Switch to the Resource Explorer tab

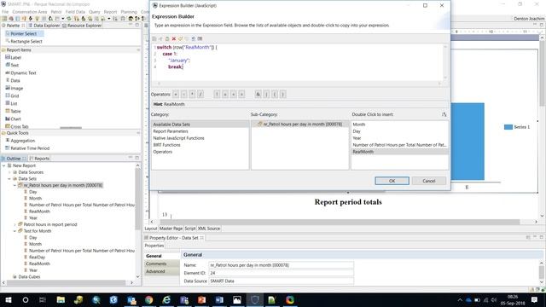(82, 26)
